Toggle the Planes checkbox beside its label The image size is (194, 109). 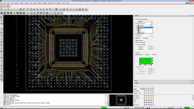(139, 93)
